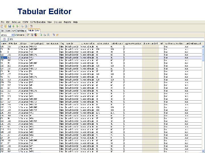
Task: Click the scroll up arrow of table scrollbar
Action: pos(203,46)
